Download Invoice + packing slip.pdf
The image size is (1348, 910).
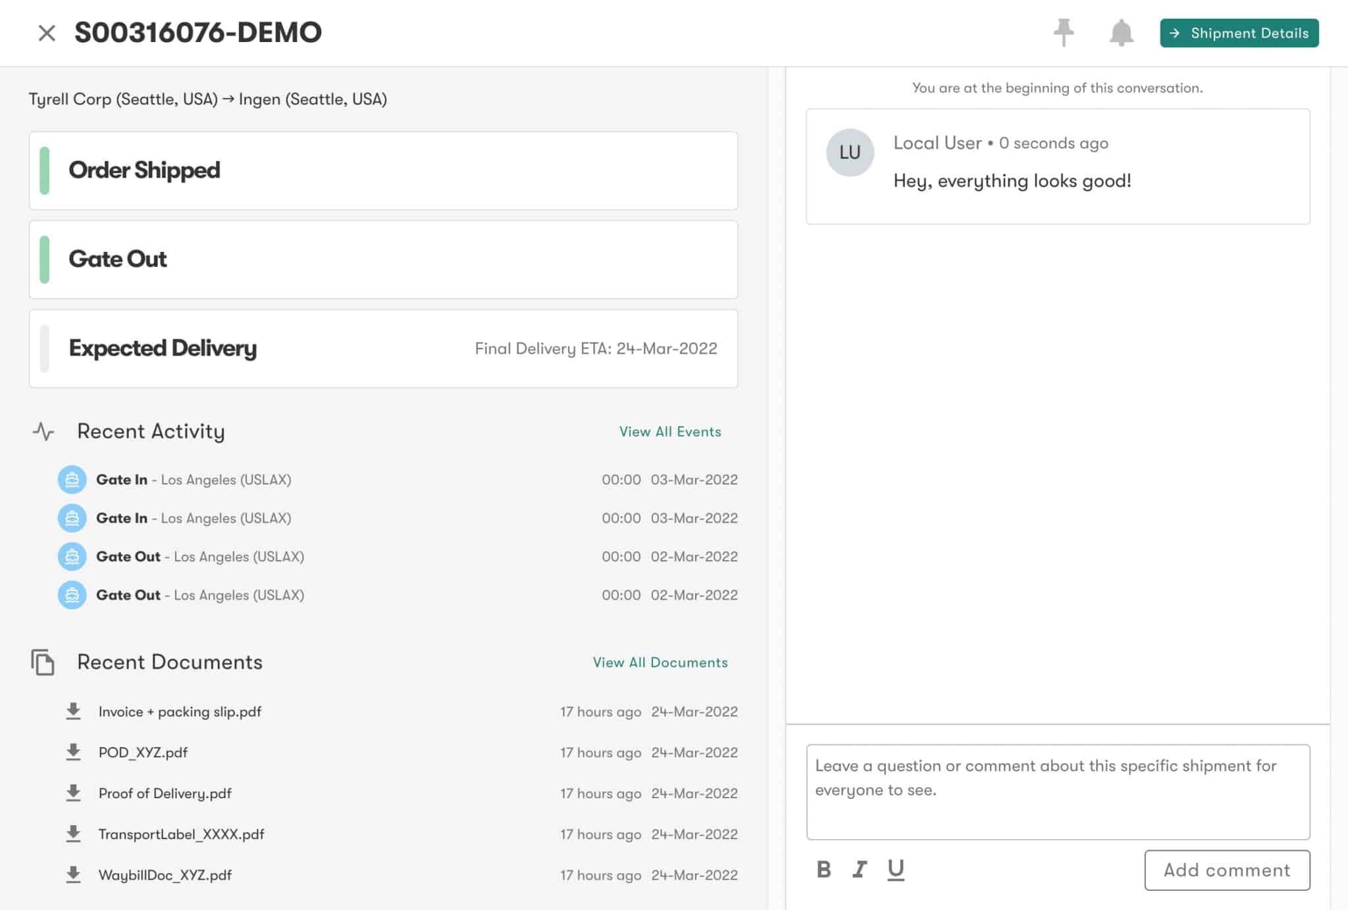pyautogui.click(x=74, y=711)
